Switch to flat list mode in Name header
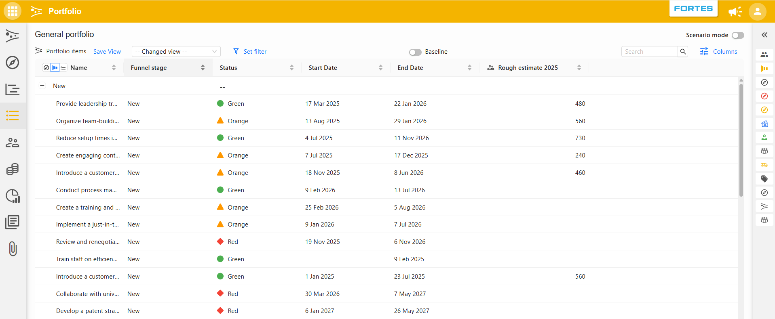The image size is (775, 319). click(x=63, y=68)
